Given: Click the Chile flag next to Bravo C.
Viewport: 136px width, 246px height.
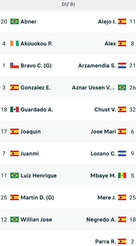Looking at the screenshot, I should [x=14, y=65].
